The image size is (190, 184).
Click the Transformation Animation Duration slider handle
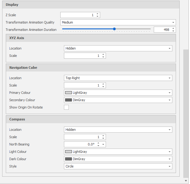tap(114, 29)
